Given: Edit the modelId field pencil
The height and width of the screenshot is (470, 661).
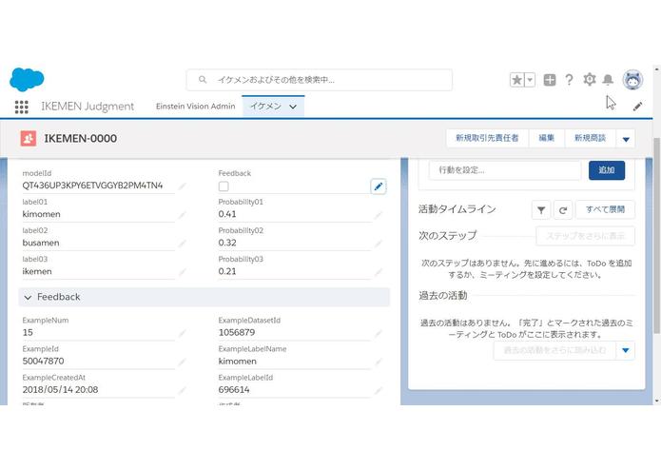Looking at the screenshot, I should pos(182,186).
